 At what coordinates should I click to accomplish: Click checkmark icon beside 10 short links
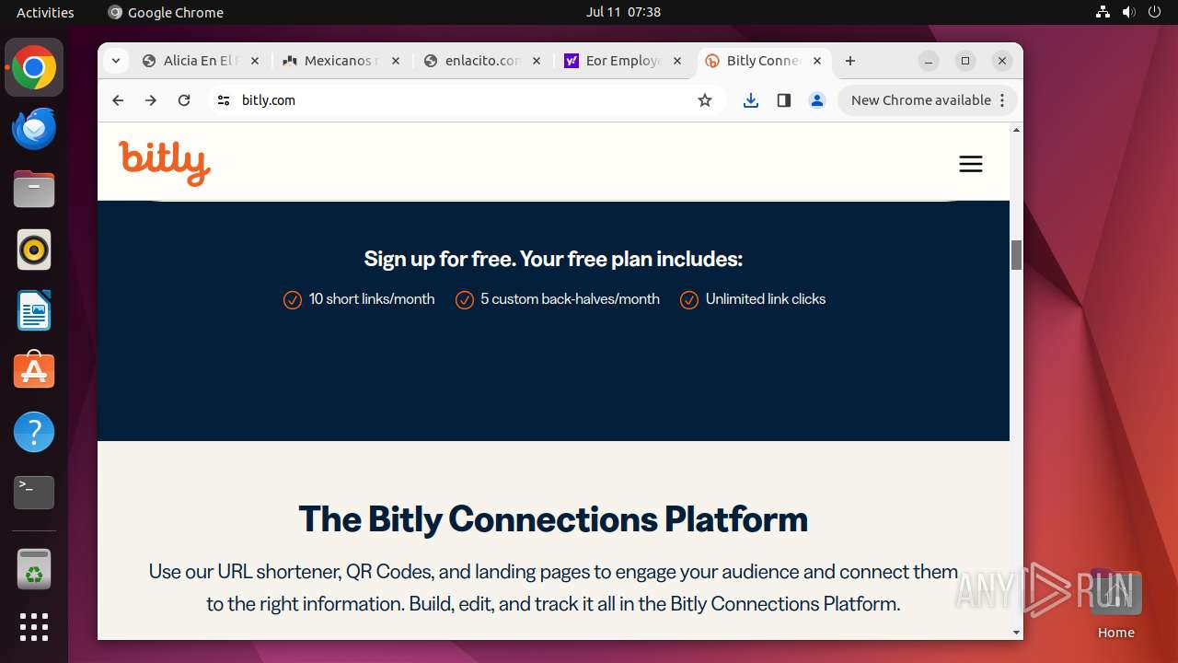293,300
